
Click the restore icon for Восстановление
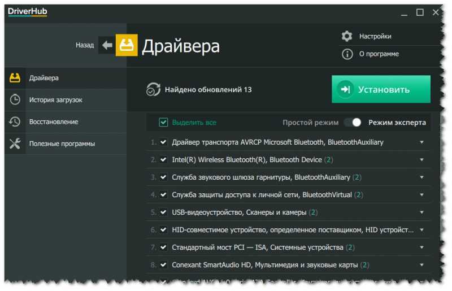(15, 121)
